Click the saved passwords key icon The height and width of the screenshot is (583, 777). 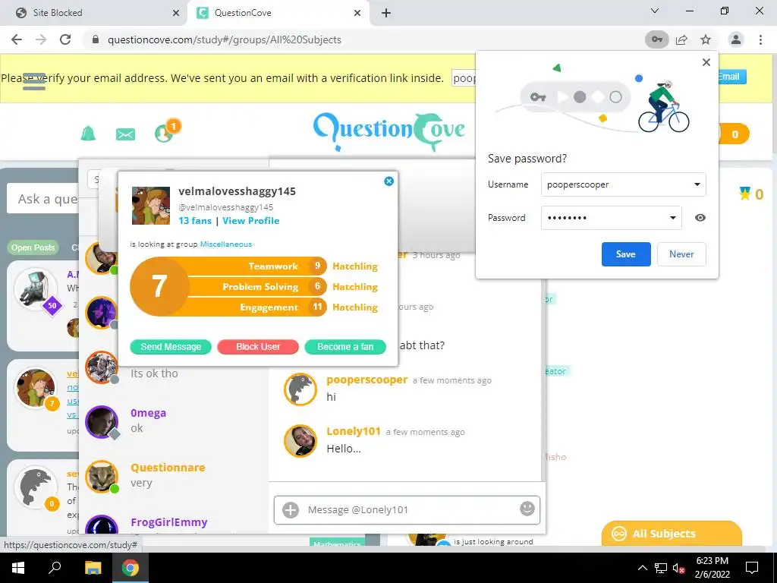pos(656,39)
